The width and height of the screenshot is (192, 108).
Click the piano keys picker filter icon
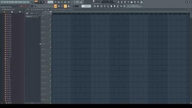27,13
